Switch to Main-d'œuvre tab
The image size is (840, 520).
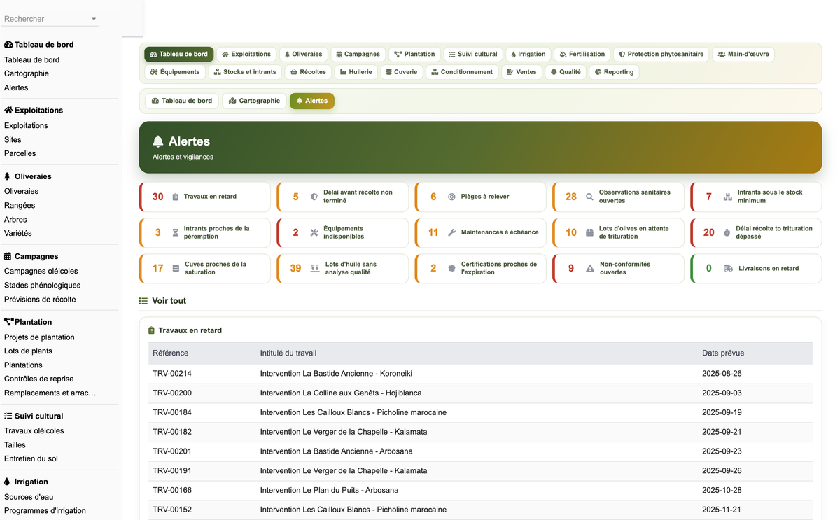click(743, 54)
